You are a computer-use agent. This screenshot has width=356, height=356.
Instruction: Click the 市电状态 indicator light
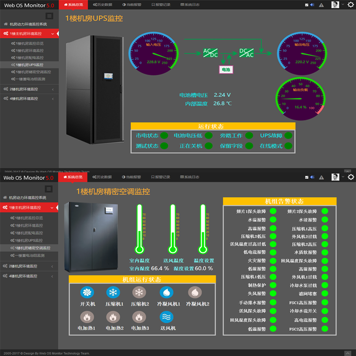[164, 136]
